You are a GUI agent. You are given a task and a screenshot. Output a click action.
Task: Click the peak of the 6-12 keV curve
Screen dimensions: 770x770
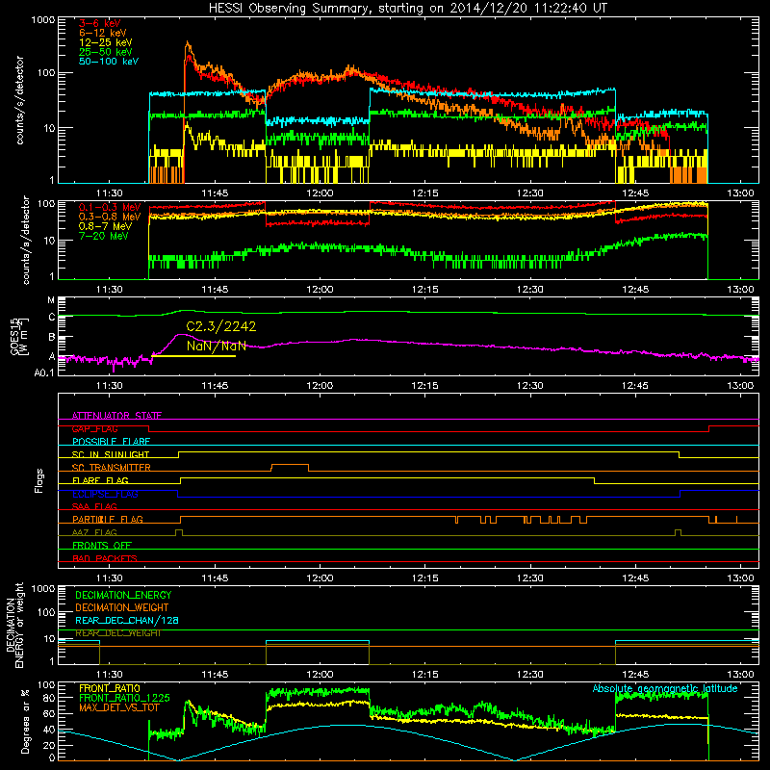pyautogui.click(x=187, y=43)
